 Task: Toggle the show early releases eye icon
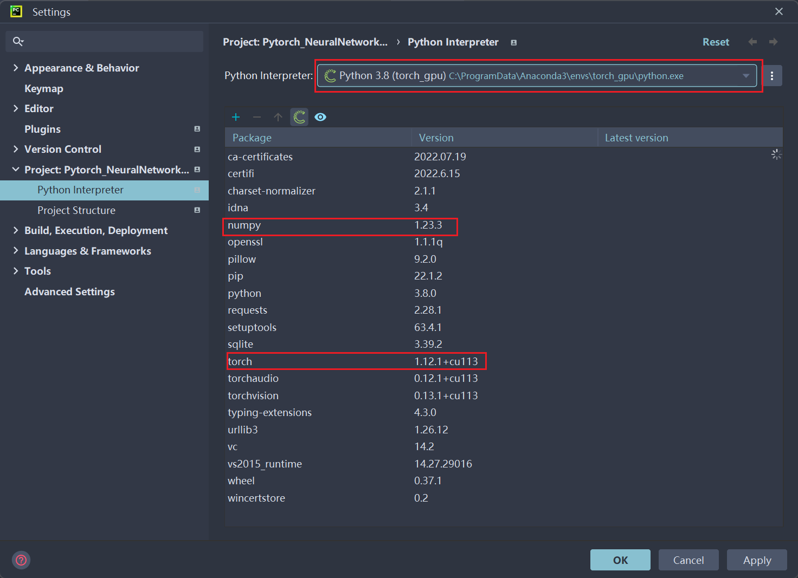320,117
